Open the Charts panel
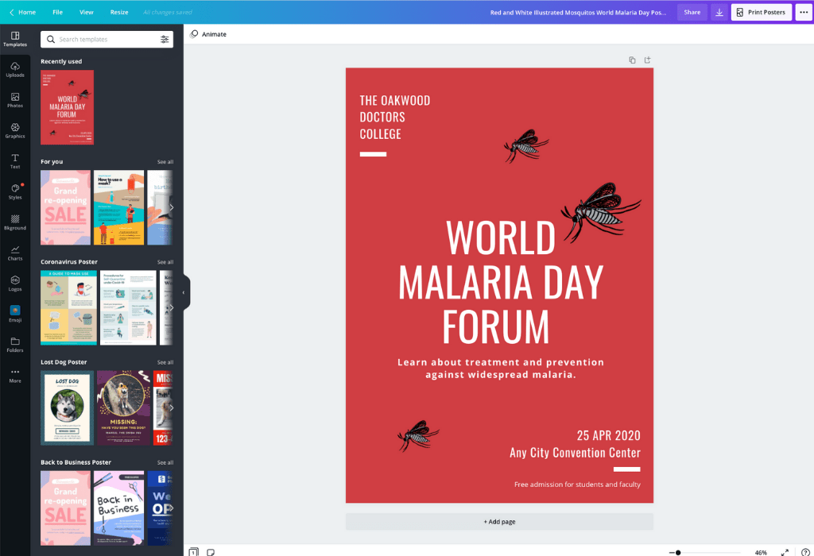The height and width of the screenshot is (556, 814). pyautogui.click(x=15, y=253)
